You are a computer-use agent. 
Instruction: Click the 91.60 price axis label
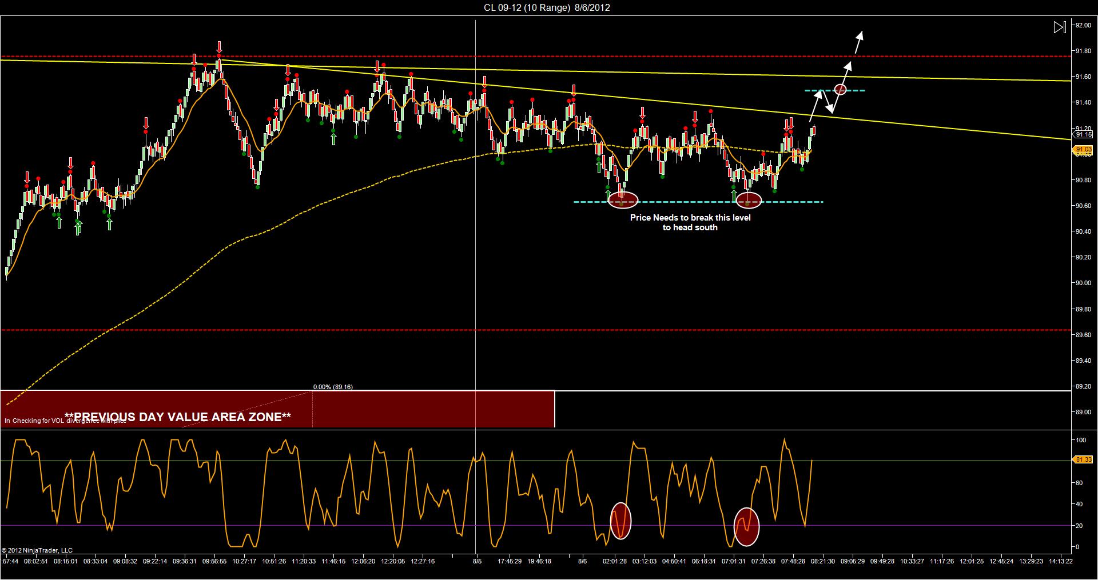tap(1083, 77)
